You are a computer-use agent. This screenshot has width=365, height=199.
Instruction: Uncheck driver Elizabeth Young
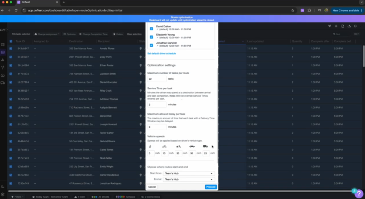(151, 37)
